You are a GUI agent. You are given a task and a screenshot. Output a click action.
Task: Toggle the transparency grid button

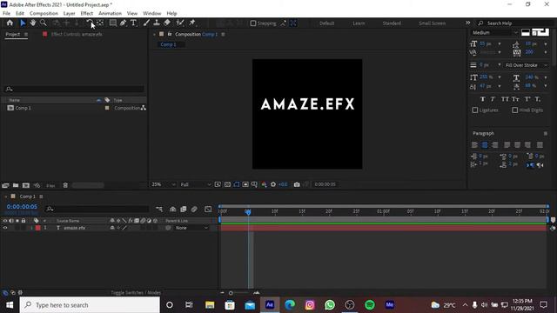[x=227, y=184]
